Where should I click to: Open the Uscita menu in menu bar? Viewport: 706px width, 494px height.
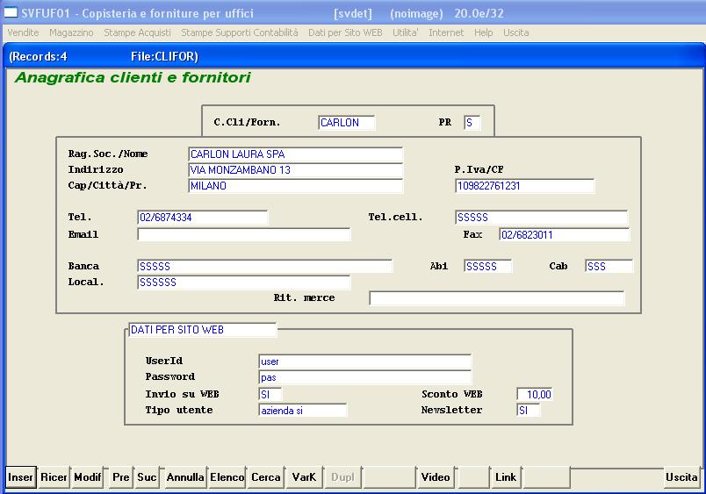pyautogui.click(x=516, y=32)
